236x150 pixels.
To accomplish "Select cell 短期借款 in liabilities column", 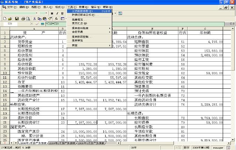I will (x=153, y=42).
